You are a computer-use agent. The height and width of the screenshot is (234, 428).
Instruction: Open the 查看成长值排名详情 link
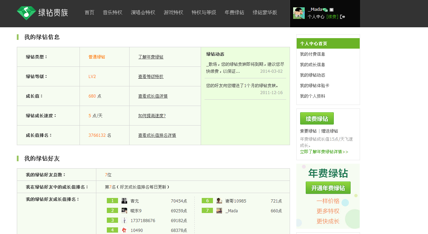pyautogui.click(x=157, y=135)
